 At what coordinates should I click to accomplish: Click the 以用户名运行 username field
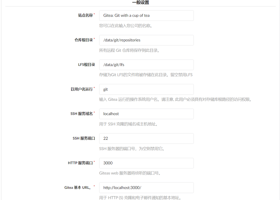pos(146,89)
